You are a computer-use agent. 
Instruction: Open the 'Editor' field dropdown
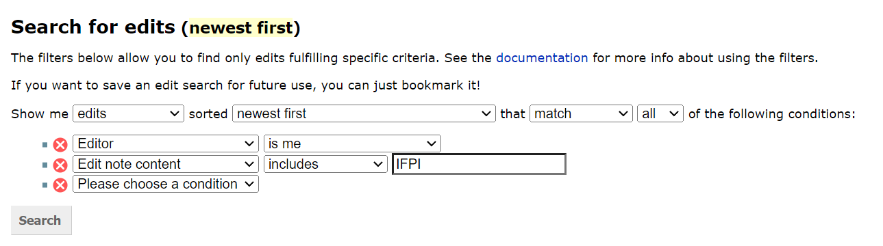pyautogui.click(x=166, y=143)
